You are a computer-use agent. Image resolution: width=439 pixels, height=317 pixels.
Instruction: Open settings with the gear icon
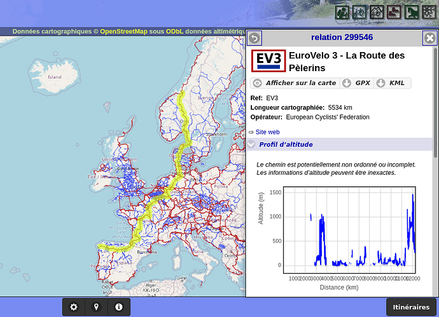click(74, 307)
